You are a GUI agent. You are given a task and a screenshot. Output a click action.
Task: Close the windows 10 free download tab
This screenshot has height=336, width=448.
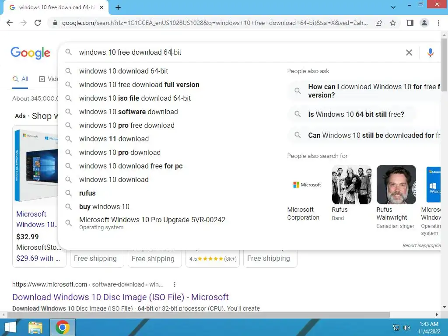point(101,7)
